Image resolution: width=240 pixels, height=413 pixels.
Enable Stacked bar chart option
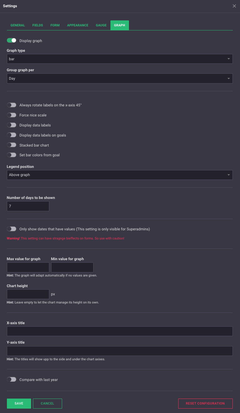coord(12,145)
